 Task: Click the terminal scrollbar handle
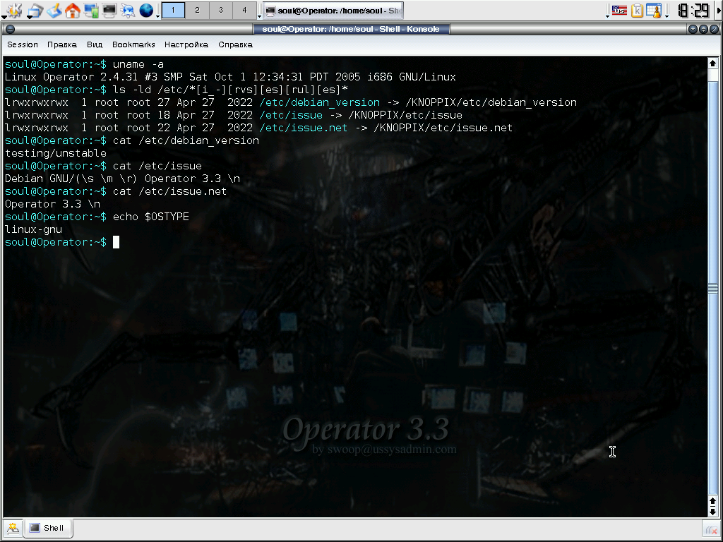point(713,288)
